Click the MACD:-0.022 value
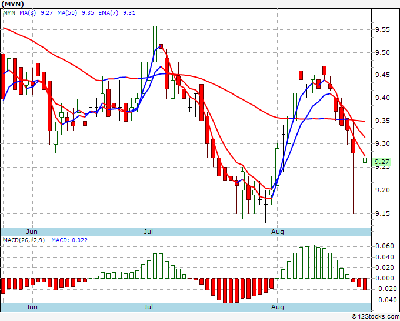 69,240
